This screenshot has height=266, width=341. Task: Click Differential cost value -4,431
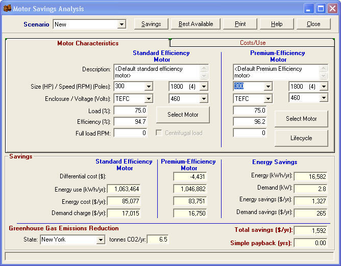(190, 176)
